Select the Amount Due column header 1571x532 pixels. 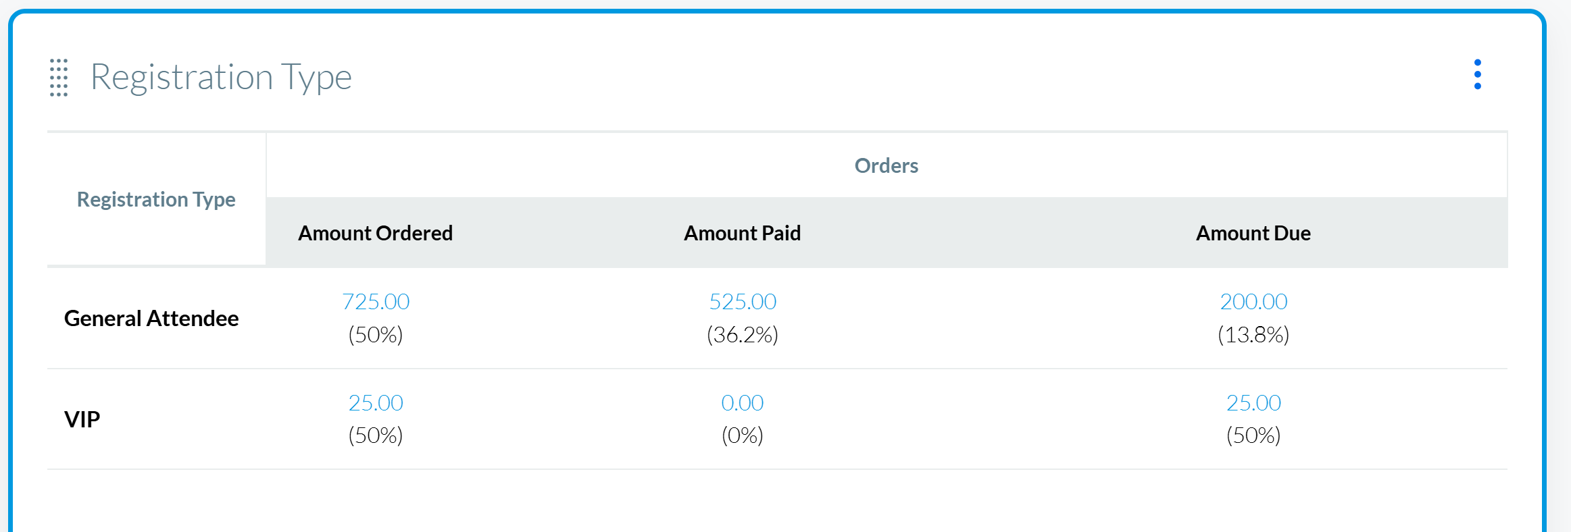1253,233
